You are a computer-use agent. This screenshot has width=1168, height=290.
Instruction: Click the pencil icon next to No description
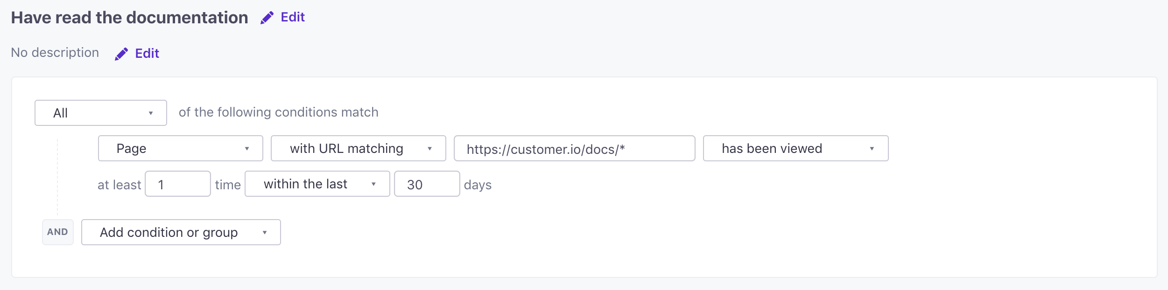pos(121,54)
